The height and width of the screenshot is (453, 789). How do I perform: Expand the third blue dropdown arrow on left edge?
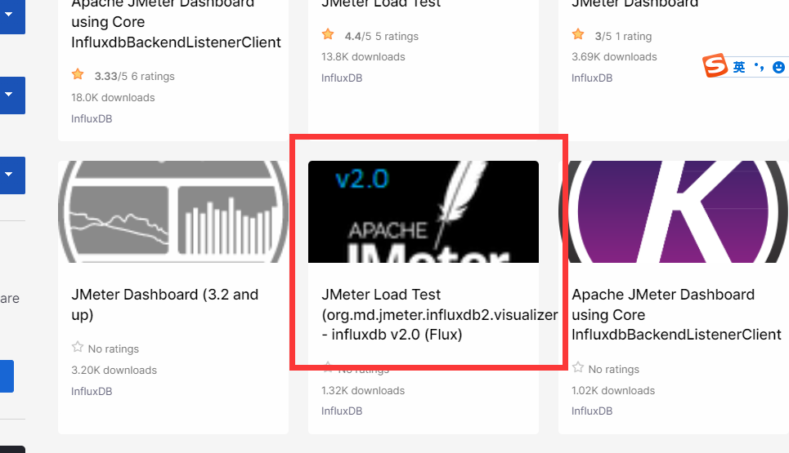point(9,175)
